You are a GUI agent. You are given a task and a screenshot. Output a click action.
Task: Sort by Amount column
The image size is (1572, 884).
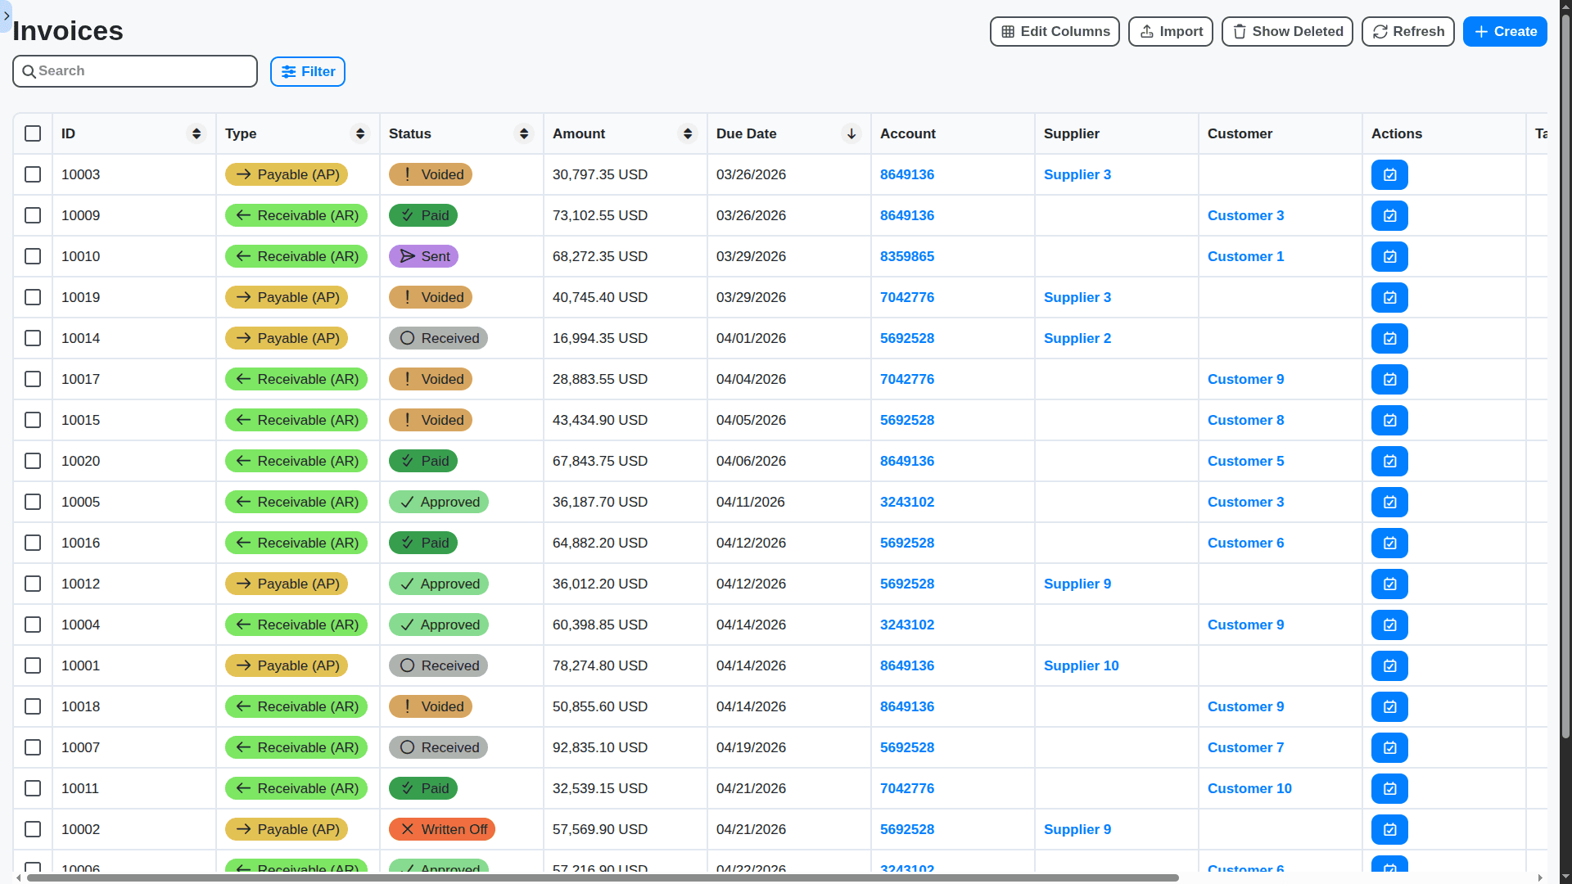pyautogui.click(x=688, y=133)
